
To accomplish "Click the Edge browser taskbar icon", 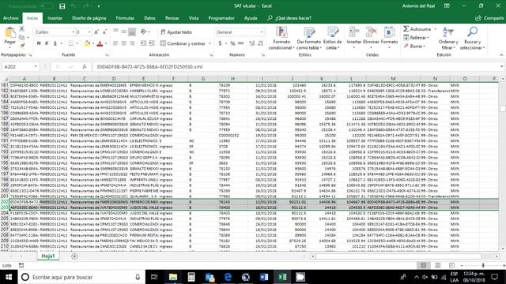I will tap(228, 277).
